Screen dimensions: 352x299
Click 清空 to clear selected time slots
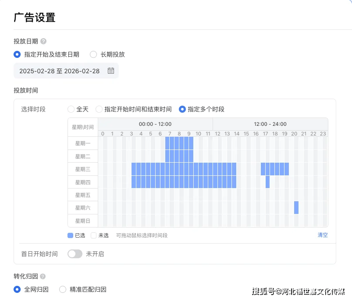coord(323,235)
